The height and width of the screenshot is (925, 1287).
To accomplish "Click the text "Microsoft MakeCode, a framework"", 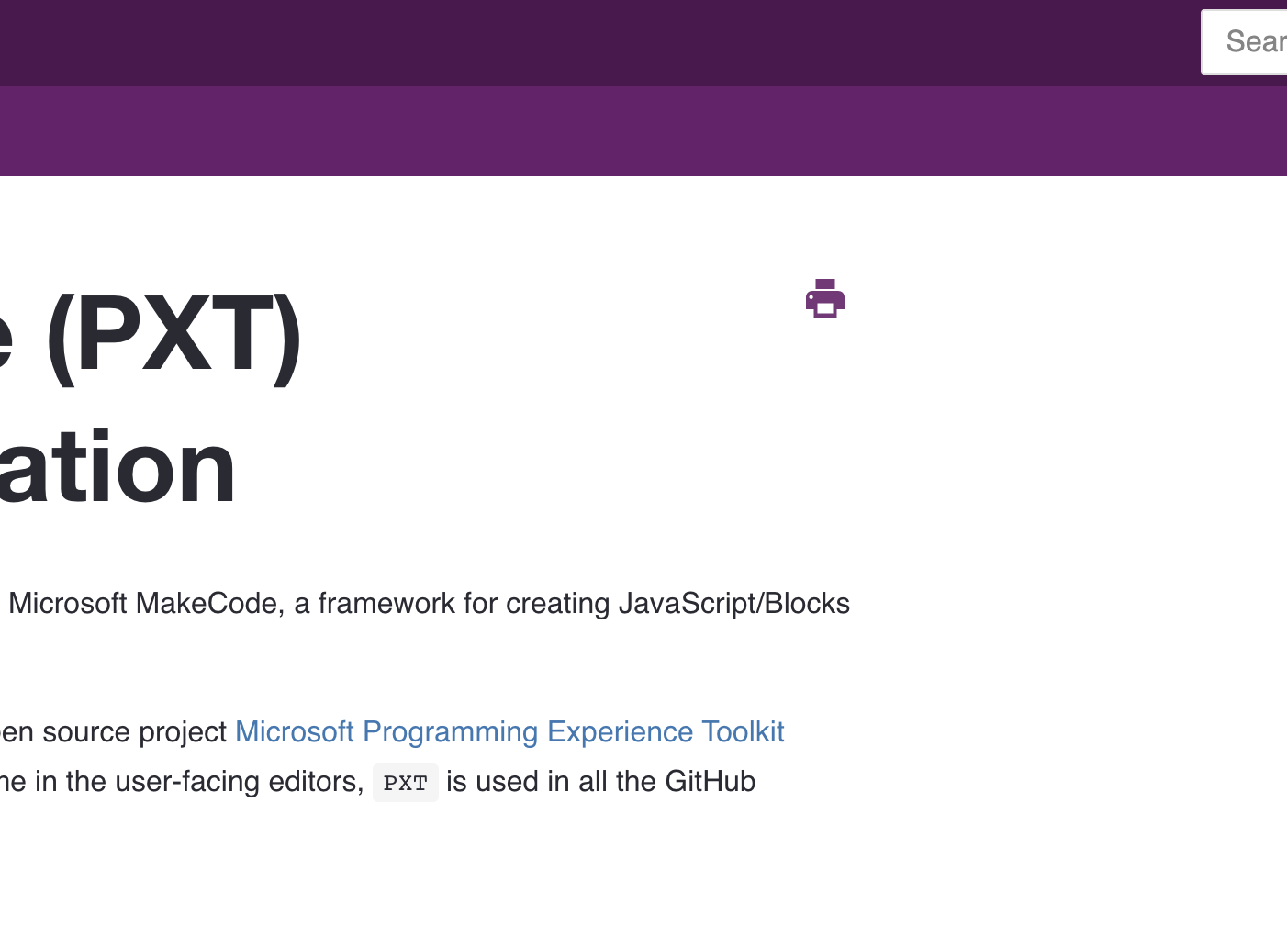I will point(234,603).
